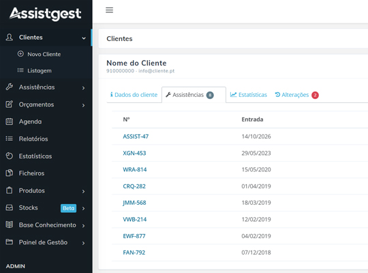
Task: Open assistance VWB-214
Action: (x=135, y=219)
